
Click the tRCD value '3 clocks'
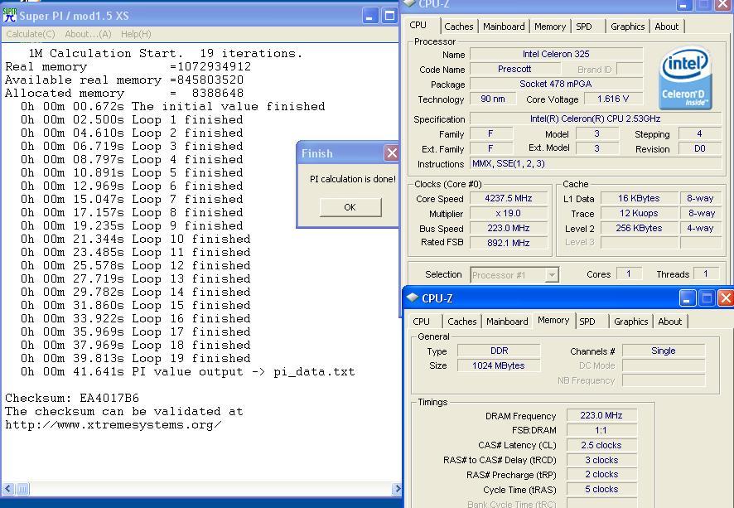click(601, 460)
